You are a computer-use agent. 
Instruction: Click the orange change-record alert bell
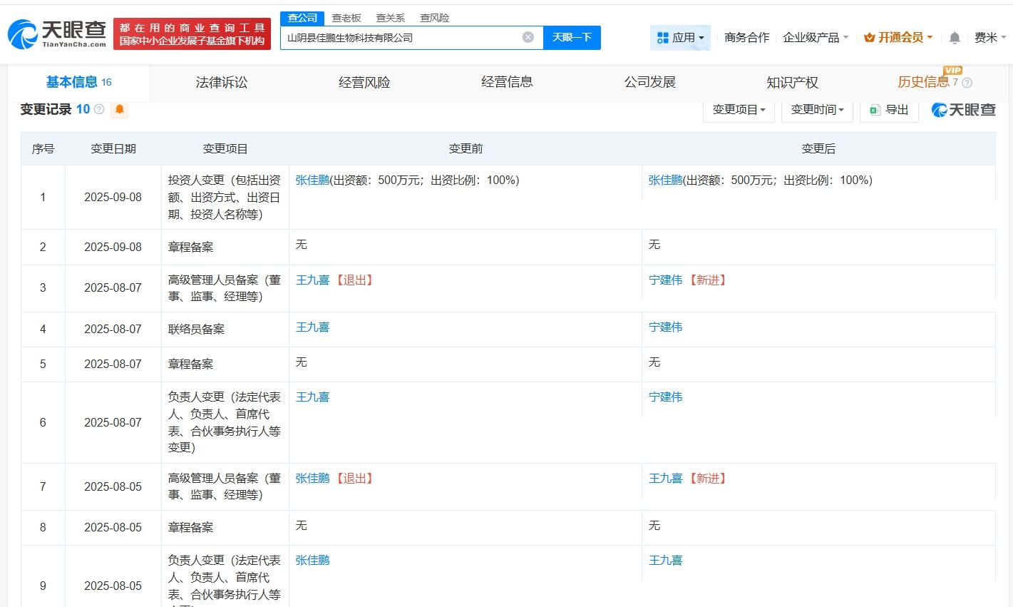(x=119, y=109)
